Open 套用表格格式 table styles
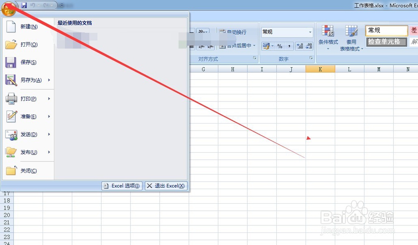Screen dimensions: 418x245 (352, 38)
